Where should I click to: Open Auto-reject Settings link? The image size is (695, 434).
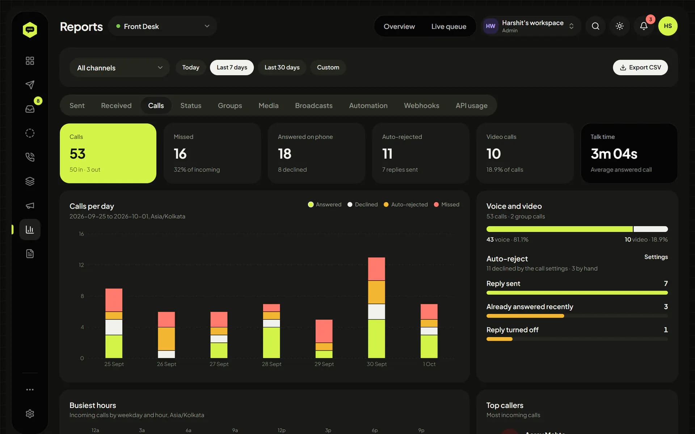click(x=656, y=257)
